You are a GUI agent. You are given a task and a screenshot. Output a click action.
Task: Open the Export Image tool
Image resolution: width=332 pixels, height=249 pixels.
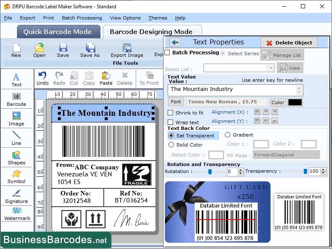(127, 52)
